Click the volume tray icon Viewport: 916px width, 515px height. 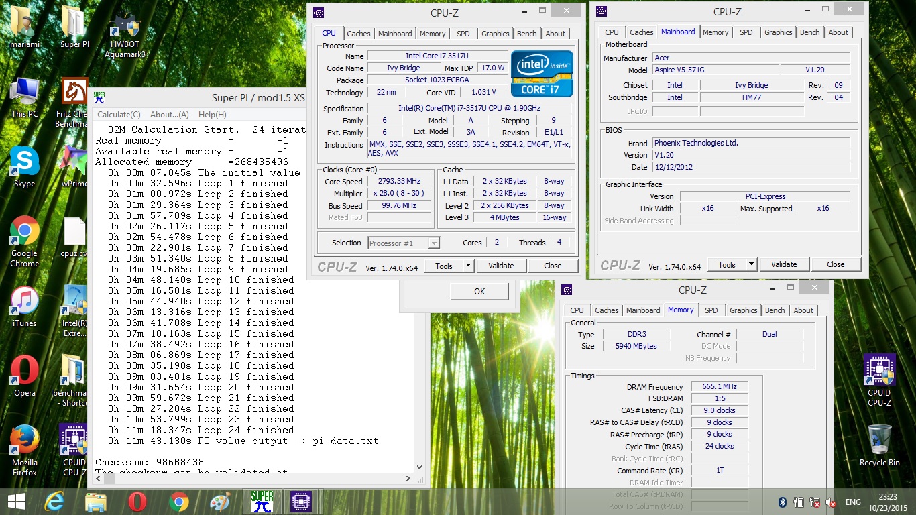(x=832, y=502)
